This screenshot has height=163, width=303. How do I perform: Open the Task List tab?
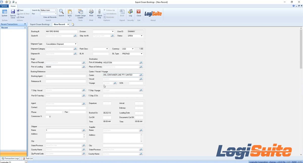point(28,158)
